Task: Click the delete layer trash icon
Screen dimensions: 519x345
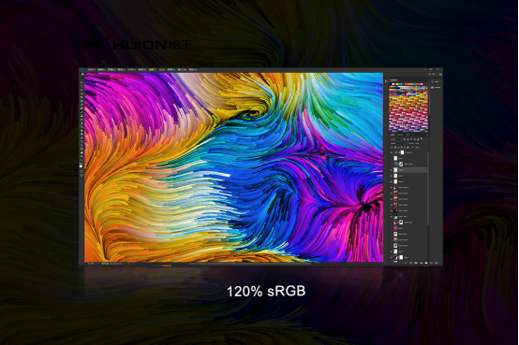Action: point(437,263)
